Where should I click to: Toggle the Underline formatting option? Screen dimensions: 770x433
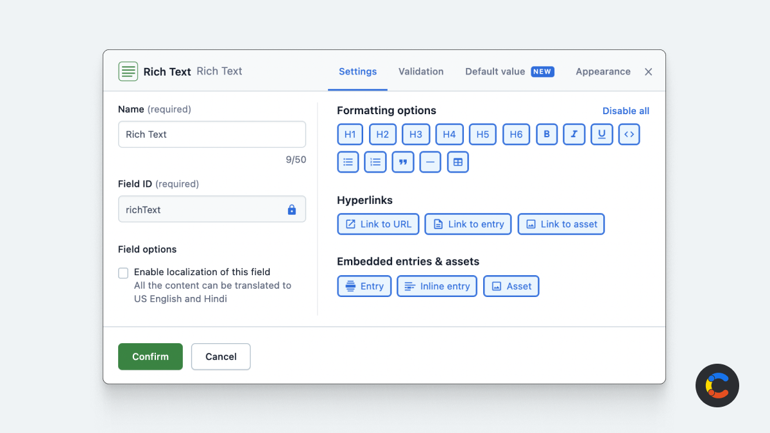tap(601, 134)
